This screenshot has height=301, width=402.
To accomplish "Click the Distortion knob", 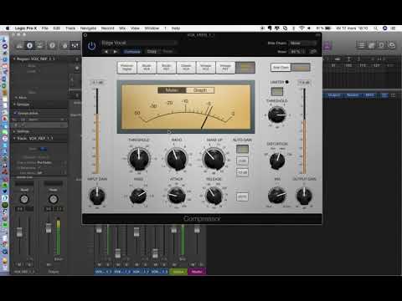I will 277,161.
